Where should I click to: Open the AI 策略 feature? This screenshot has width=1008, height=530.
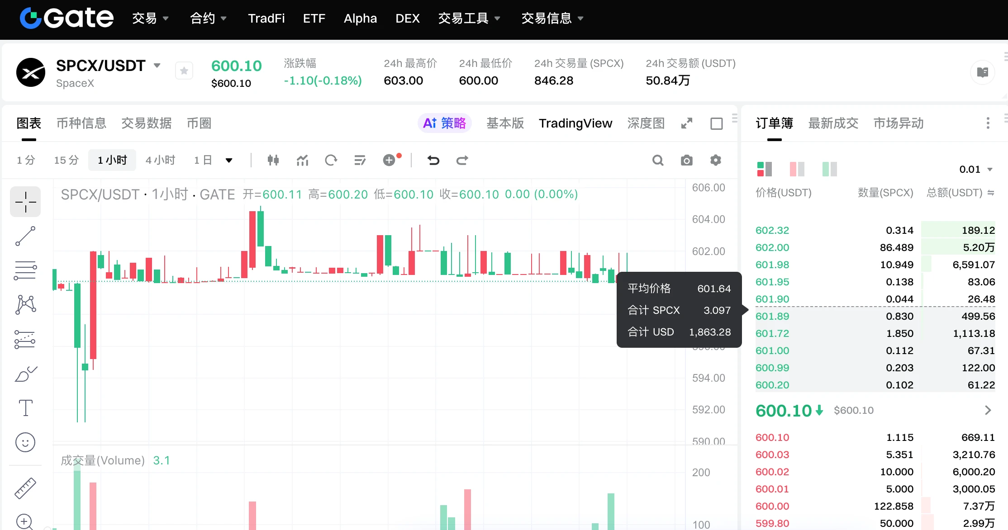tap(445, 123)
